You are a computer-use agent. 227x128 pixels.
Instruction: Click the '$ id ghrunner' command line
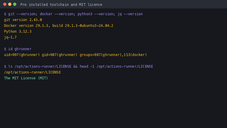pyautogui.click(x=18, y=49)
